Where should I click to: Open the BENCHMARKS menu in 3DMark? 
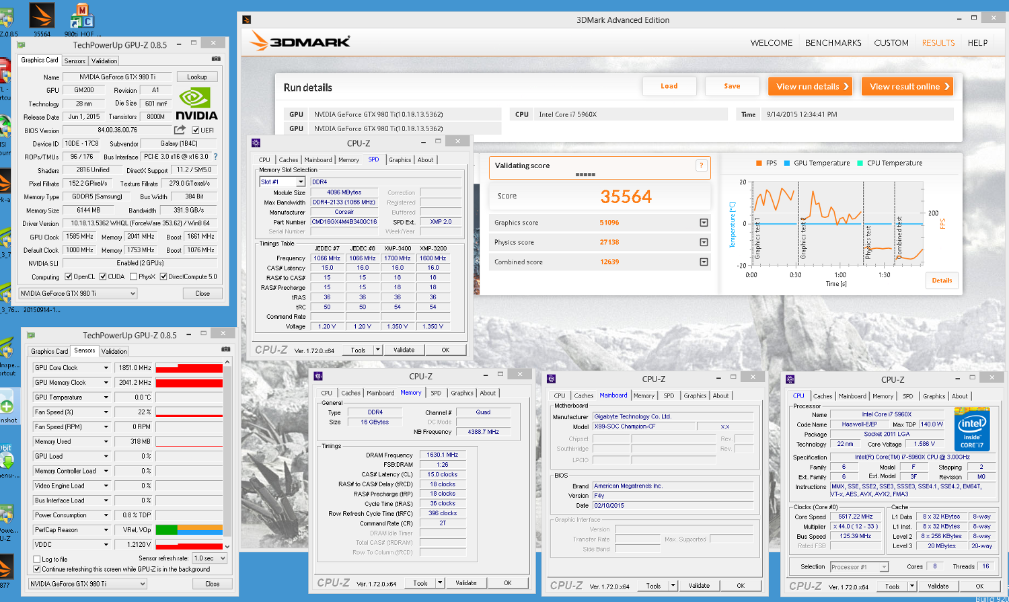pyautogui.click(x=833, y=42)
